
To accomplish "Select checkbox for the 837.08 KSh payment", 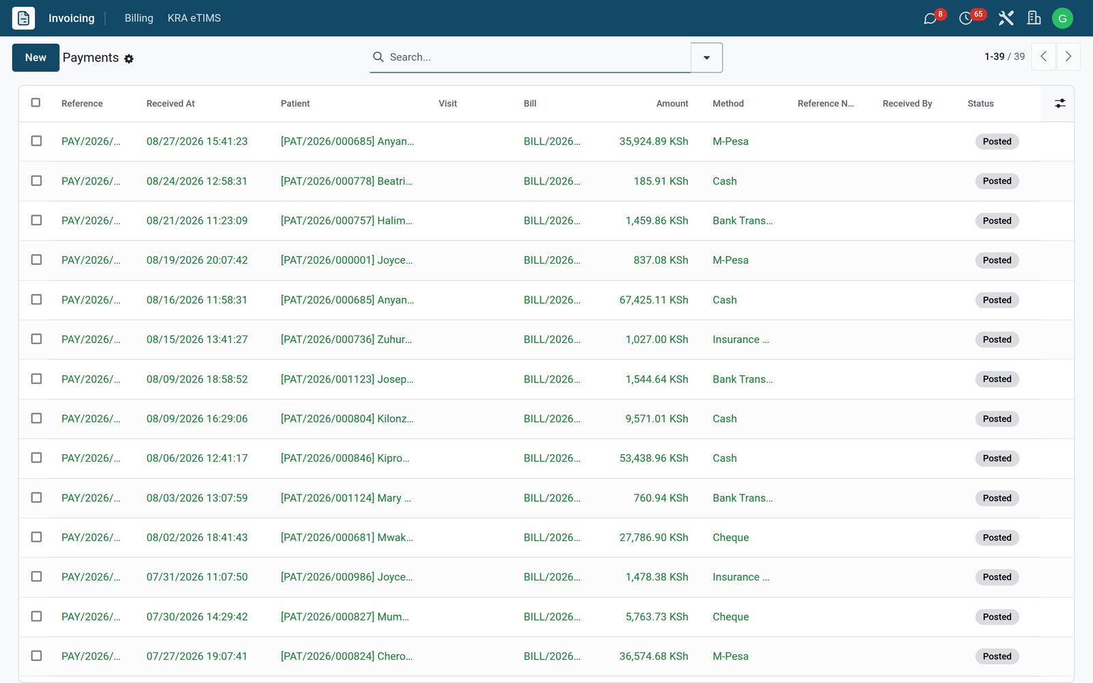I will pos(36,260).
